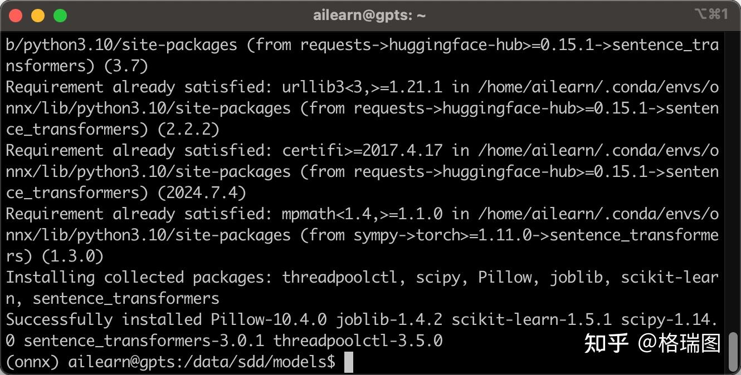Click the 知乎 @格瑞图 watermark

coord(652,343)
